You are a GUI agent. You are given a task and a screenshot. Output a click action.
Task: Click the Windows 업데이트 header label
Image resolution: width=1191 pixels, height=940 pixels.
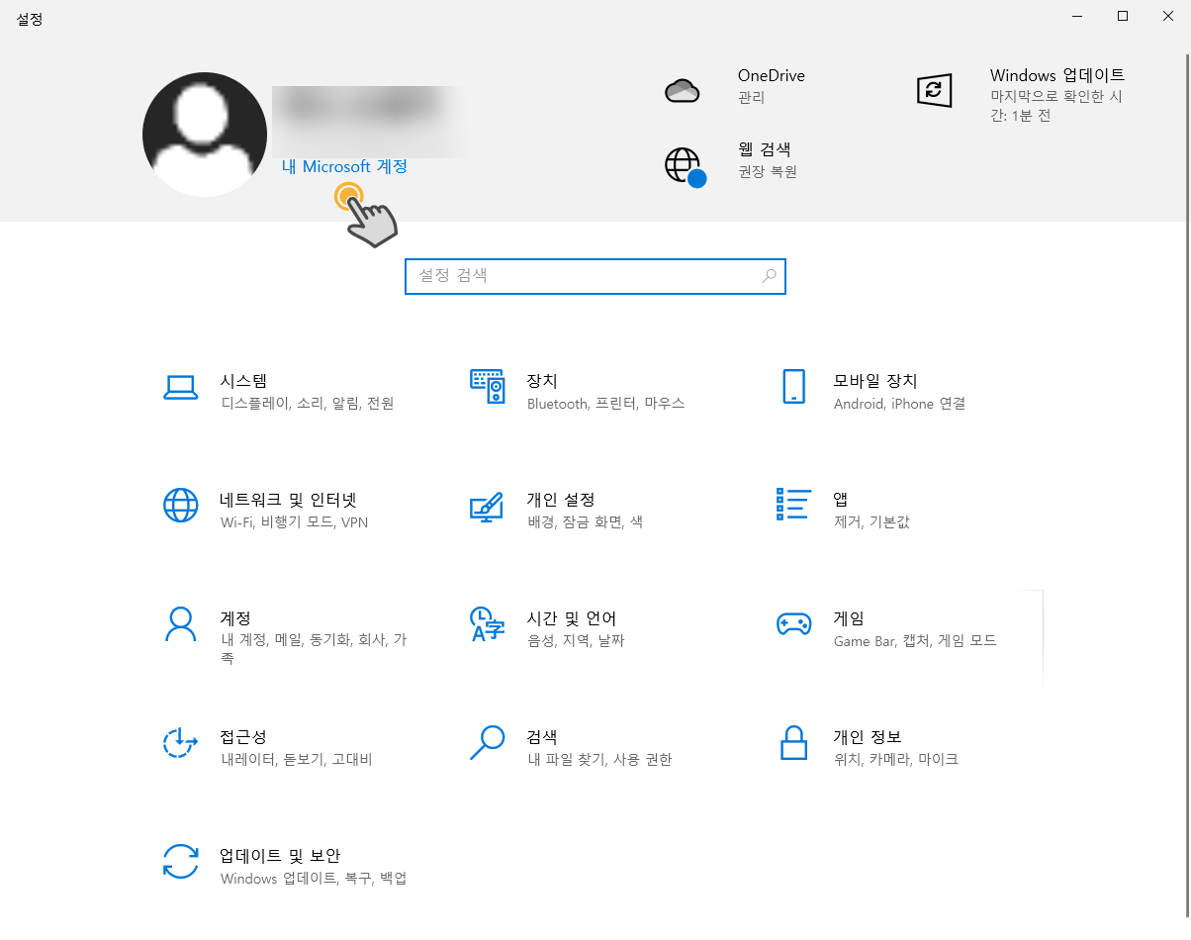pyautogui.click(x=1057, y=76)
